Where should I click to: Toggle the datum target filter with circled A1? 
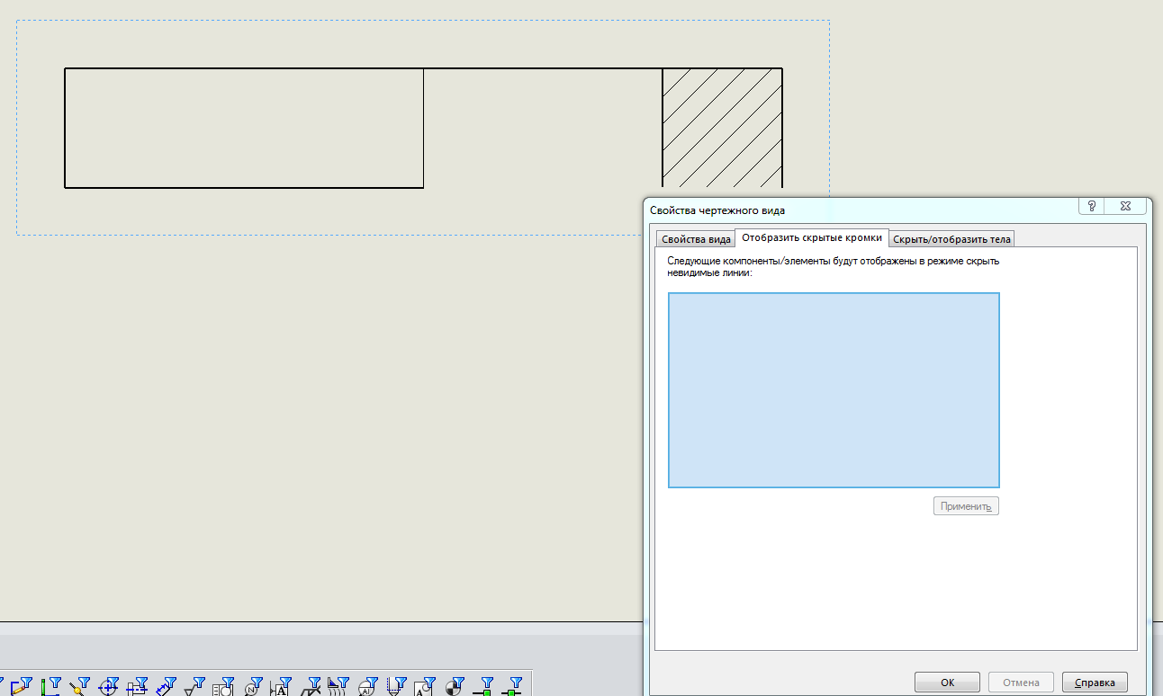[x=367, y=686]
